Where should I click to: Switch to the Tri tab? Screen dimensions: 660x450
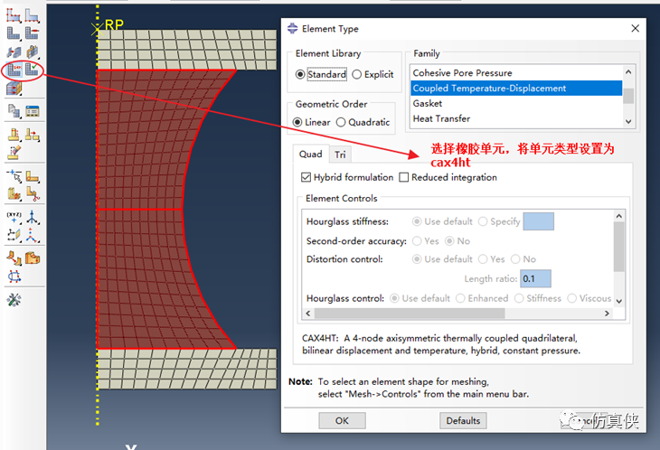340,155
